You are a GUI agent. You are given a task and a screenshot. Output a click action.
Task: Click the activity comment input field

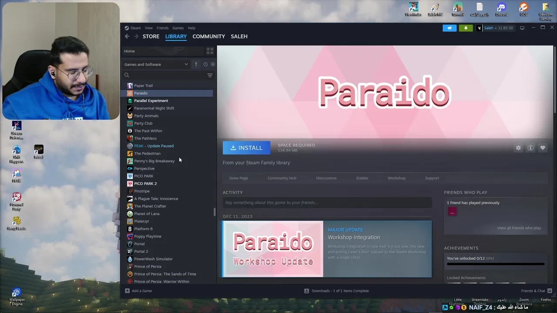click(327, 203)
